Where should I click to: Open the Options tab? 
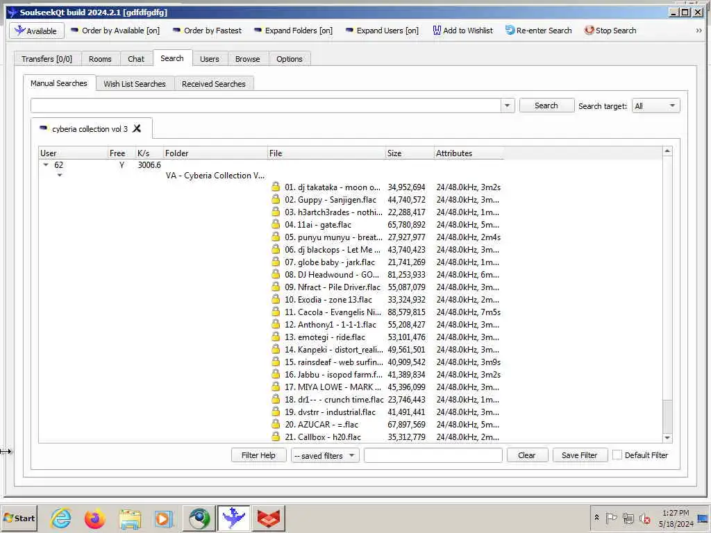290,59
